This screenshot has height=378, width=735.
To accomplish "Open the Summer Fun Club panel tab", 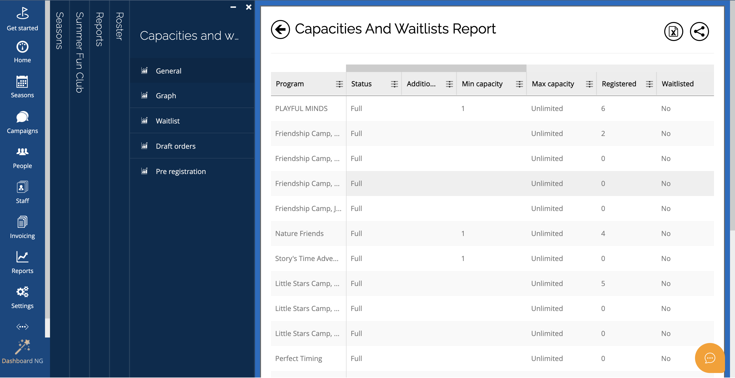I will coord(79,53).
